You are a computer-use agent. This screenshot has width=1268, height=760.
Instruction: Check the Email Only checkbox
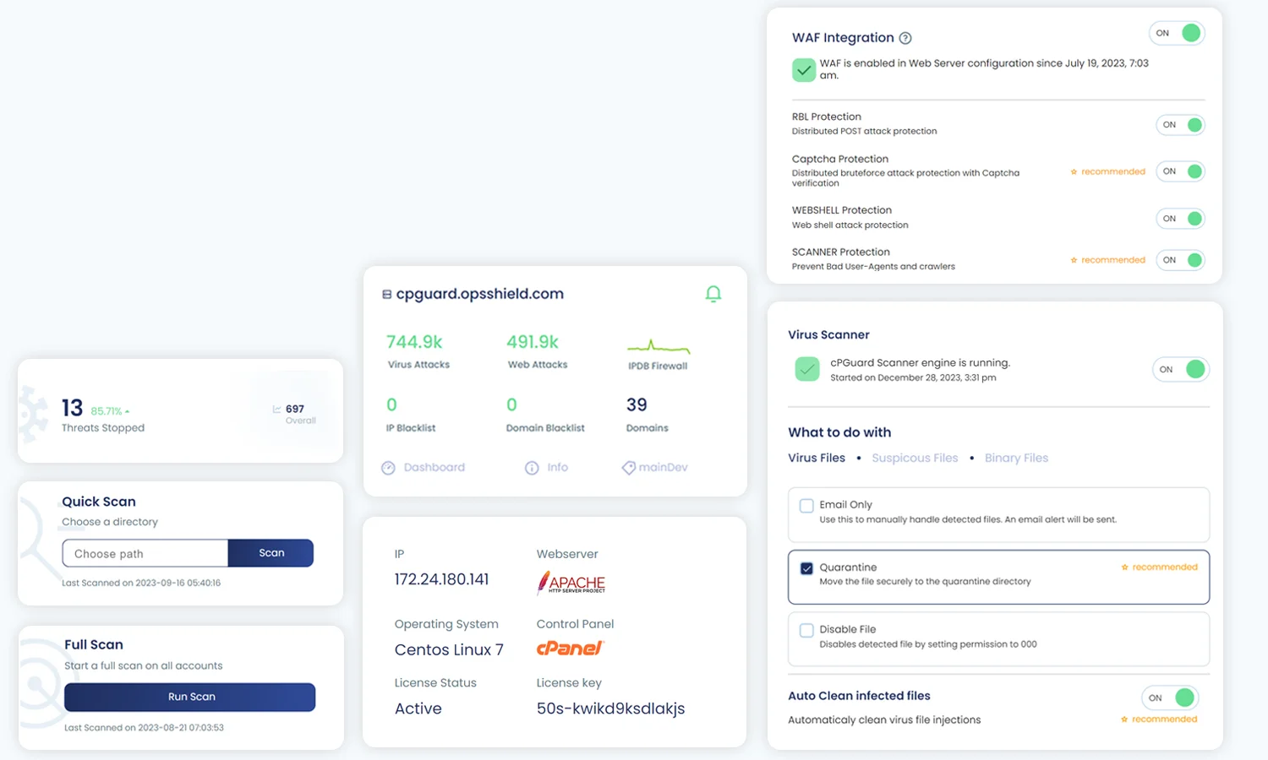click(x=806, y=506)
